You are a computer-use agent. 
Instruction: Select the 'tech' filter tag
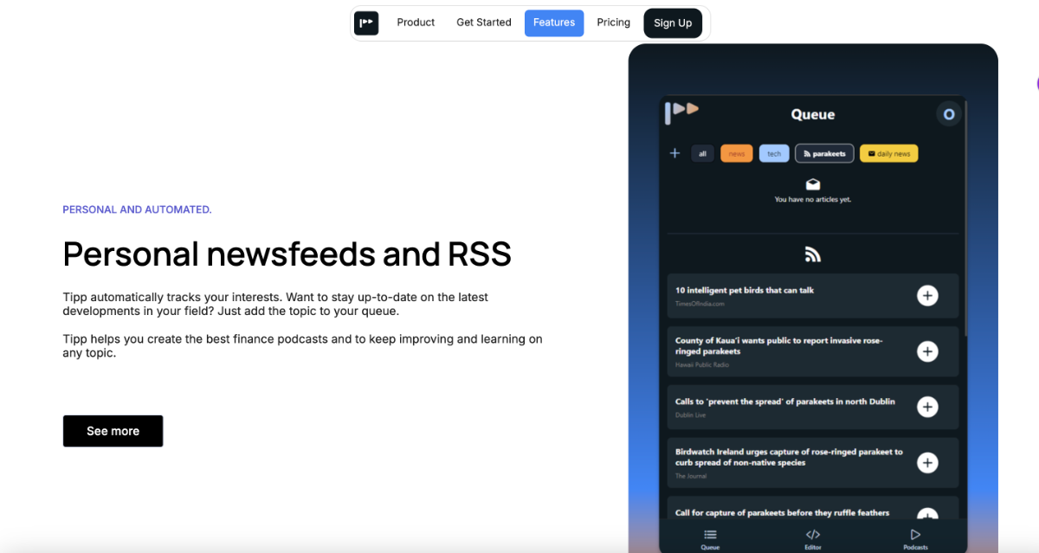[774, 154]
